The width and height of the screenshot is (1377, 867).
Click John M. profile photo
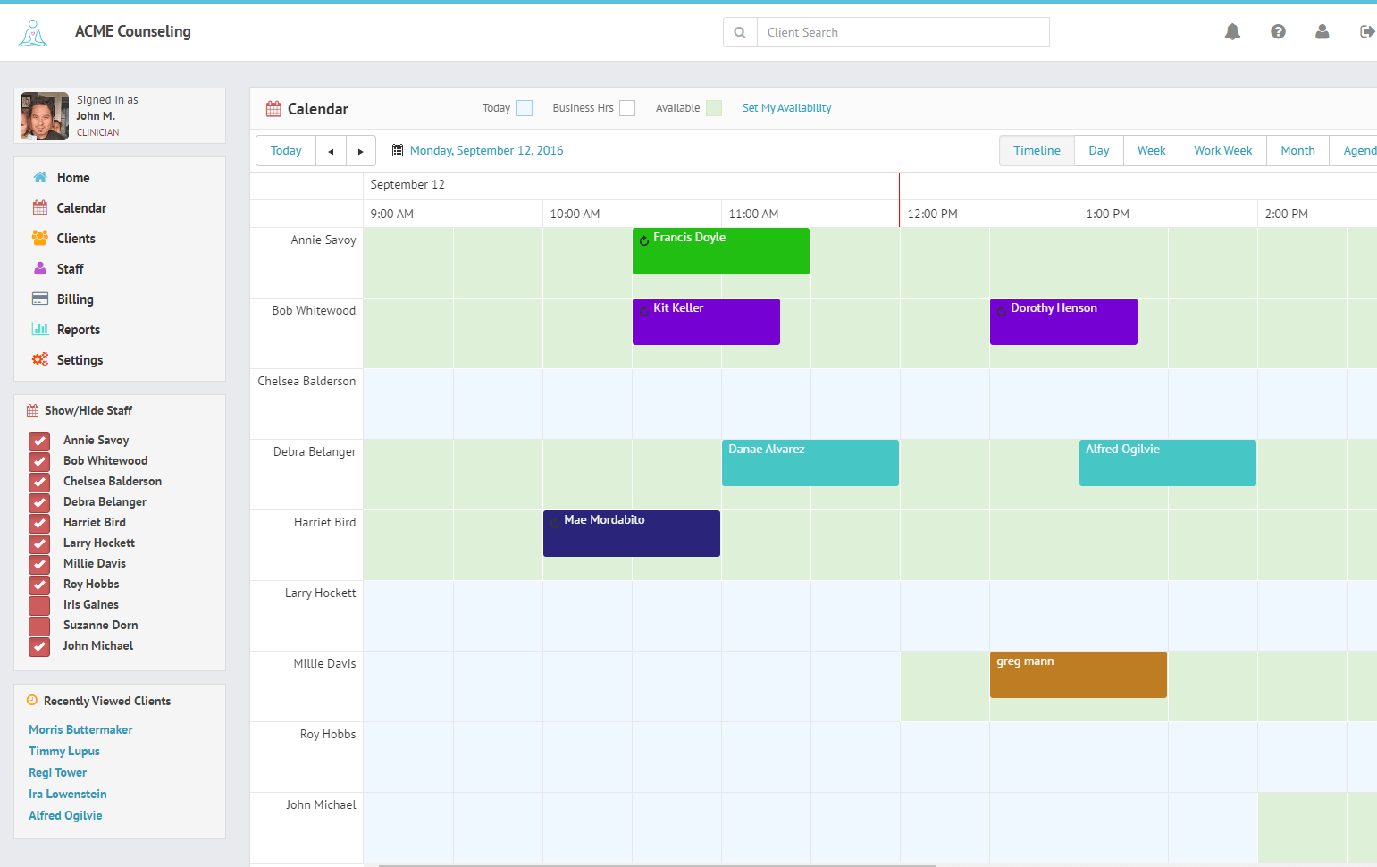(x=45, y=116)
